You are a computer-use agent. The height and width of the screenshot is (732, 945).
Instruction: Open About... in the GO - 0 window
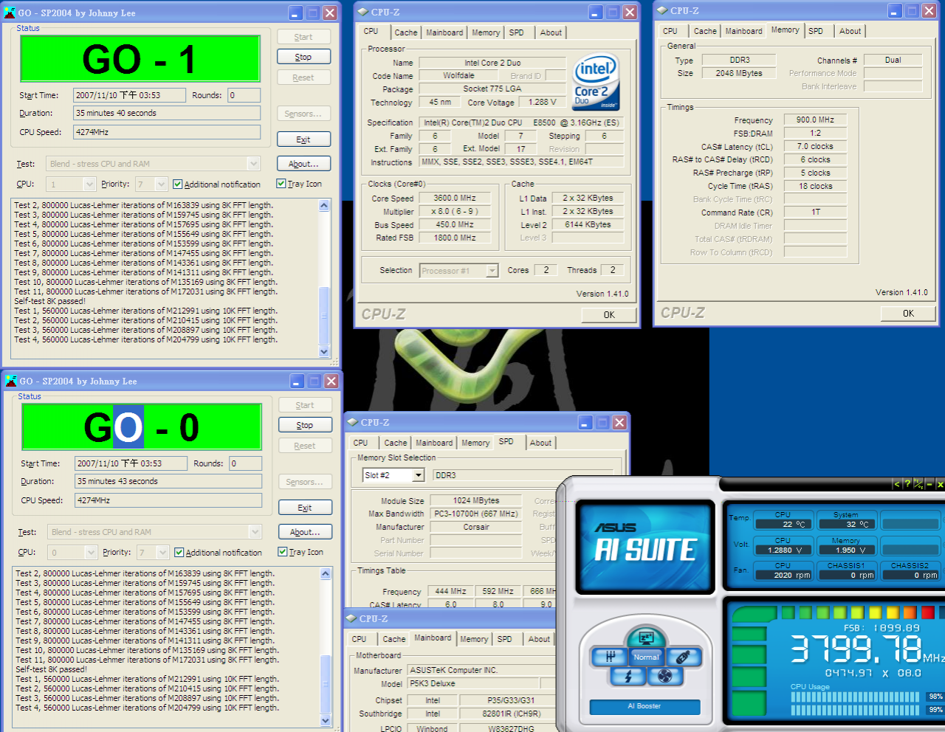(305, 532)
